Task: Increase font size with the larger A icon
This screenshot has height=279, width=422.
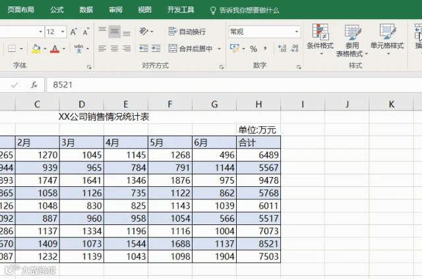Action: (73, 32)
